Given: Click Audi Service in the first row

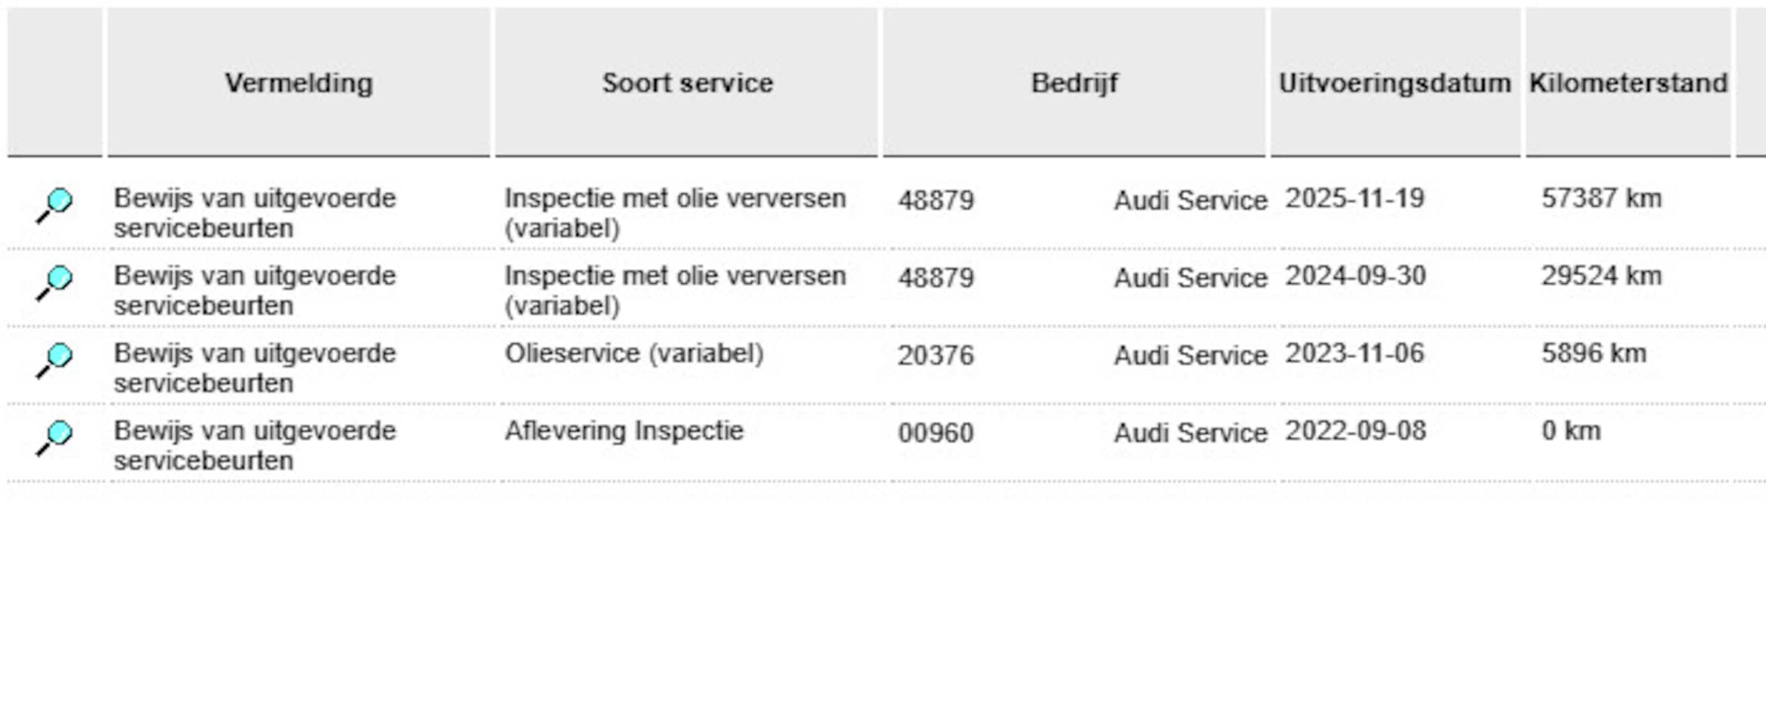Looking at the screenshot, I should tap(1190, 200).
